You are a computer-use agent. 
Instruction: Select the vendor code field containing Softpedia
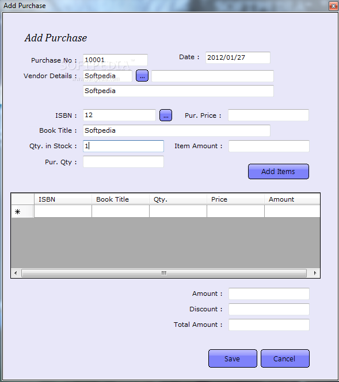(x=108, y=76)
